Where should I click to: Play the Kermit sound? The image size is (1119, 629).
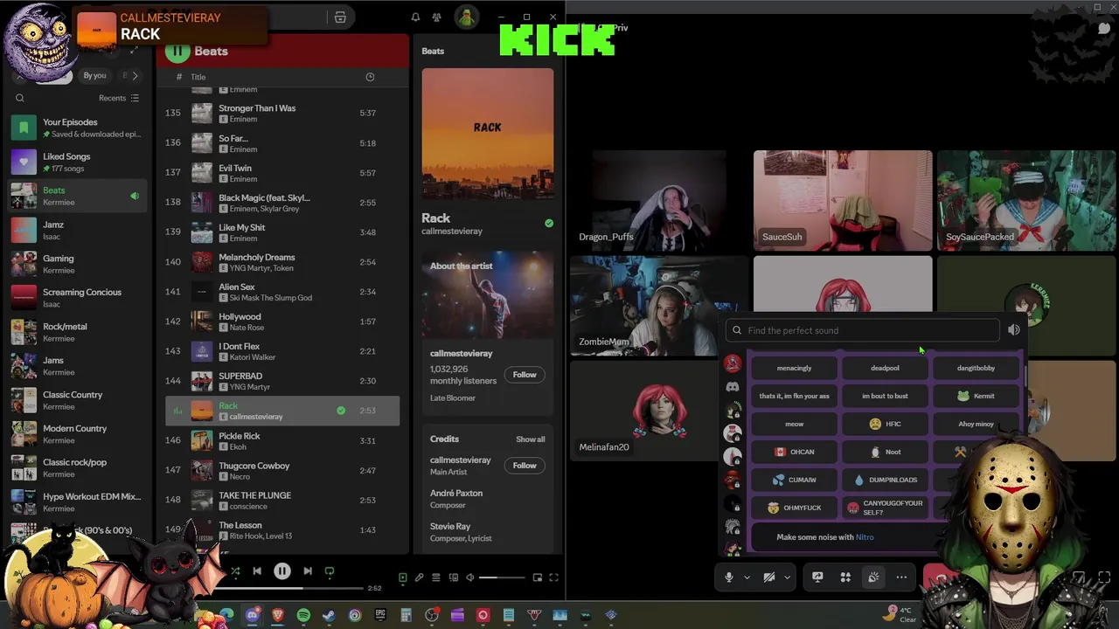[976, 396]
